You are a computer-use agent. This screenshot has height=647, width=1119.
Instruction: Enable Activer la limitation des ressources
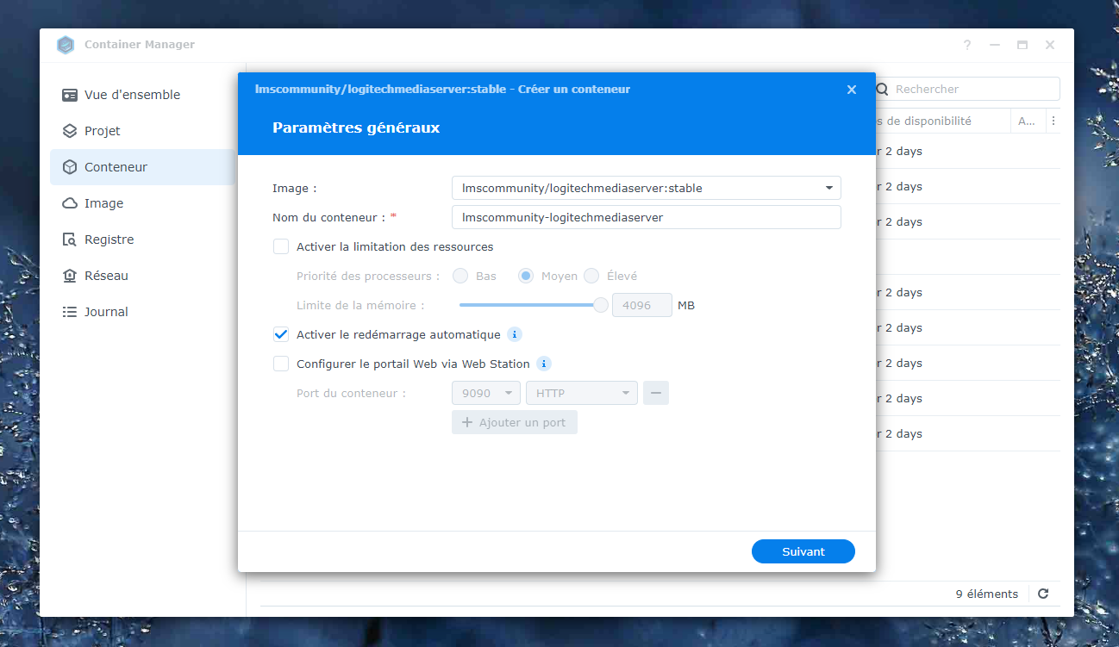tap(281, 246)
